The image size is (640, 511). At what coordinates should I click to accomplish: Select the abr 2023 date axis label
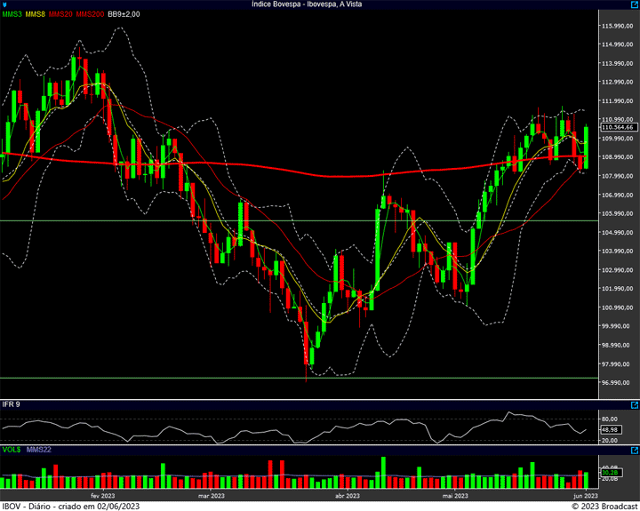click(345, 496)
